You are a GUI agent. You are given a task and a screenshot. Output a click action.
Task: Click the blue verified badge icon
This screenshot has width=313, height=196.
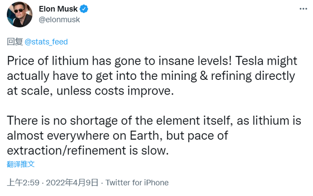pyautogui.click(x=85, y=9)
